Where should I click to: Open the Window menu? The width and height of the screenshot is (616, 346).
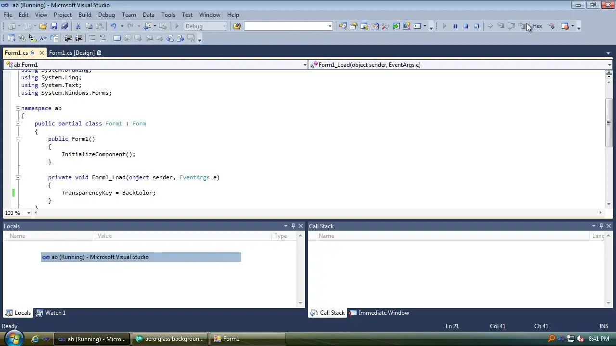tap(210, 15)
